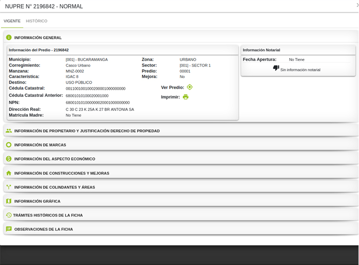Close the NUPRE dialog using the top-right X

tap(358, 5)
